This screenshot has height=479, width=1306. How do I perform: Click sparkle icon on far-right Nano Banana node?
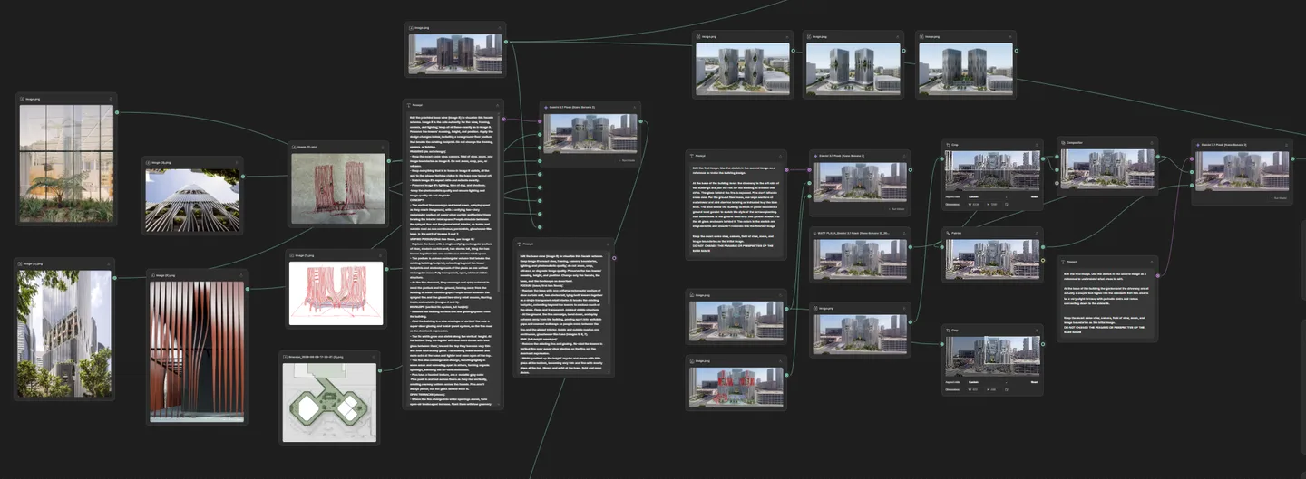(1198, 145)
